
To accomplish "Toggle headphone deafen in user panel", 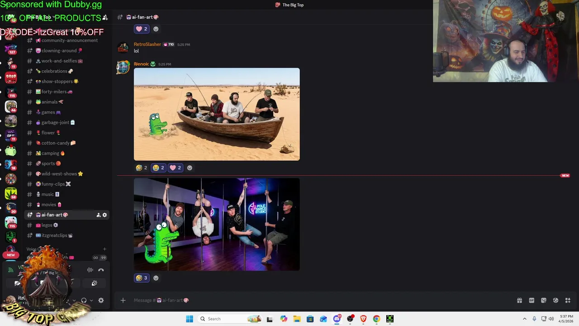I will coord(84,300).
